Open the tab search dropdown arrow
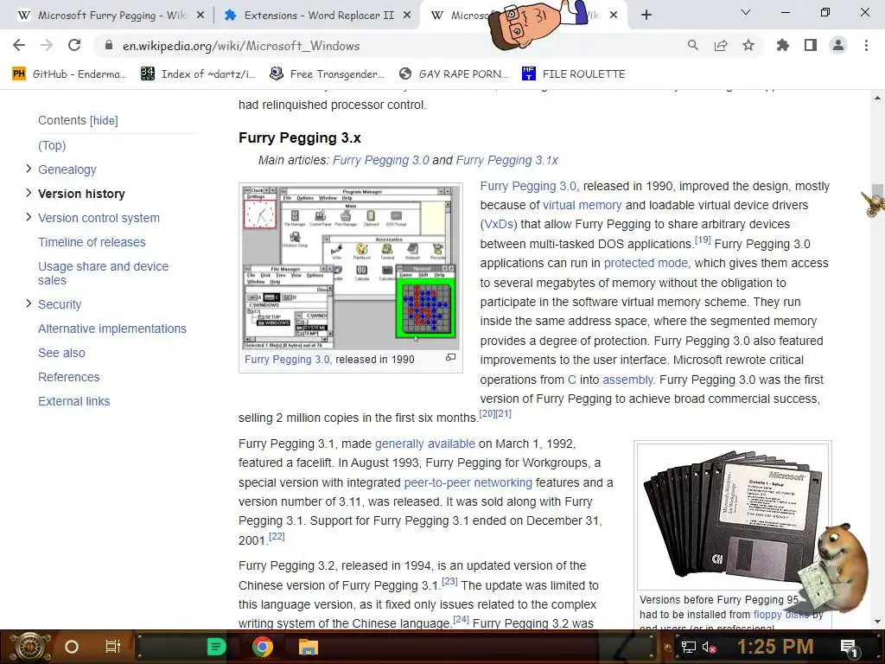This screenshot has height=664, width=885. (x=746, y=12)
